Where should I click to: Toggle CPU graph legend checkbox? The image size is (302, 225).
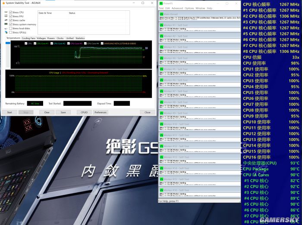click(26, 43)
